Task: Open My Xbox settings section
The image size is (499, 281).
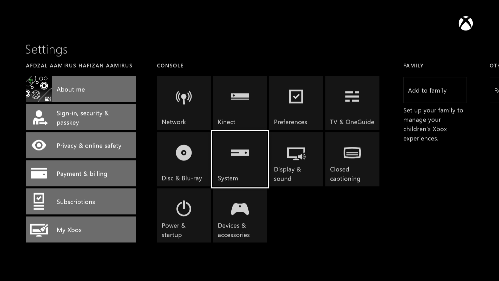Action: click(x=81, y=229)
